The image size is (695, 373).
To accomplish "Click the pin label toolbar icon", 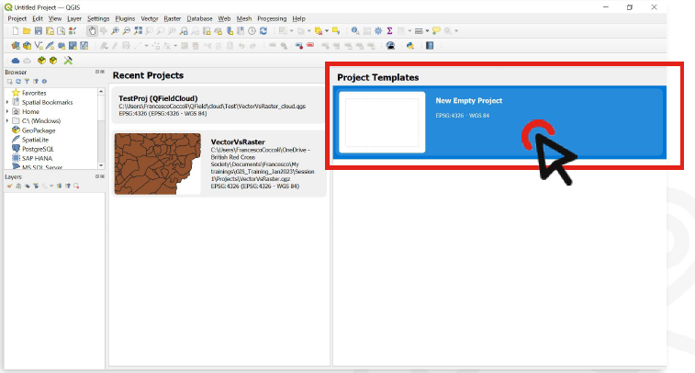I will (299, 46).
